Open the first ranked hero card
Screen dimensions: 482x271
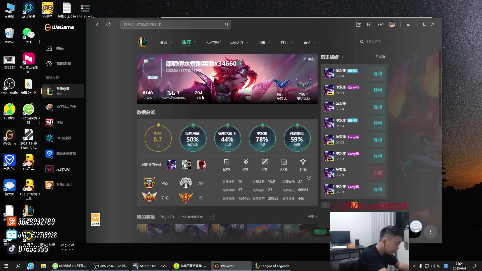[154, 230]
